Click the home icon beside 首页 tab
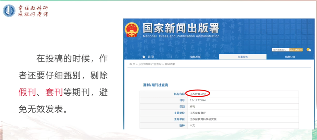Image resolution: width=317 pixels, height=140 pixels. click(x=144, y=57)
